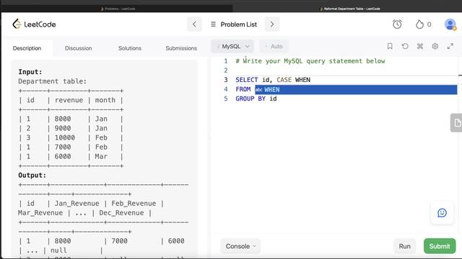The width and height of the screenshot is (462, 259).
Task: Click the Run button
Action: pos(404,246)
